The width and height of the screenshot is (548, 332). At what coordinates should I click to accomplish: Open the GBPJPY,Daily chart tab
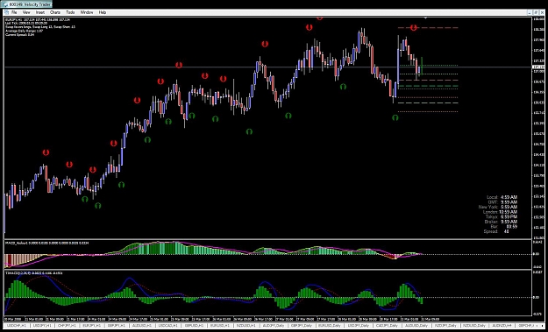302,325
